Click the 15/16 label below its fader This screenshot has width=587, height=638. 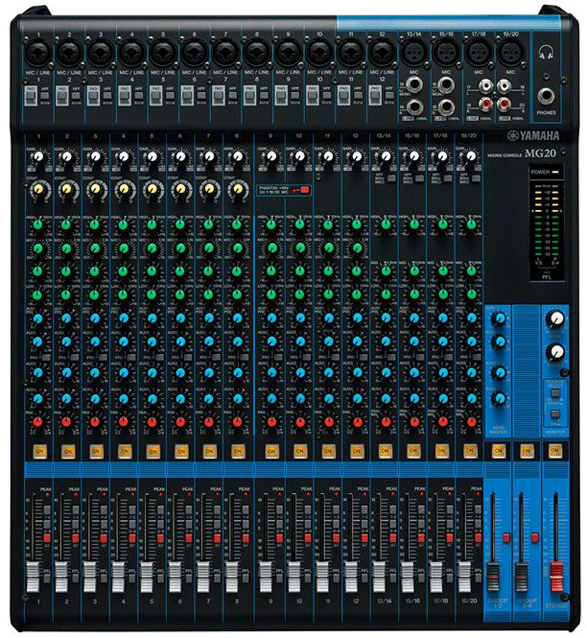coord(412,601)
